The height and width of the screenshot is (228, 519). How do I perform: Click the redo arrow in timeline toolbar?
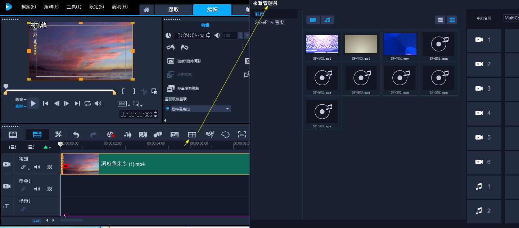tap(93, 135)
